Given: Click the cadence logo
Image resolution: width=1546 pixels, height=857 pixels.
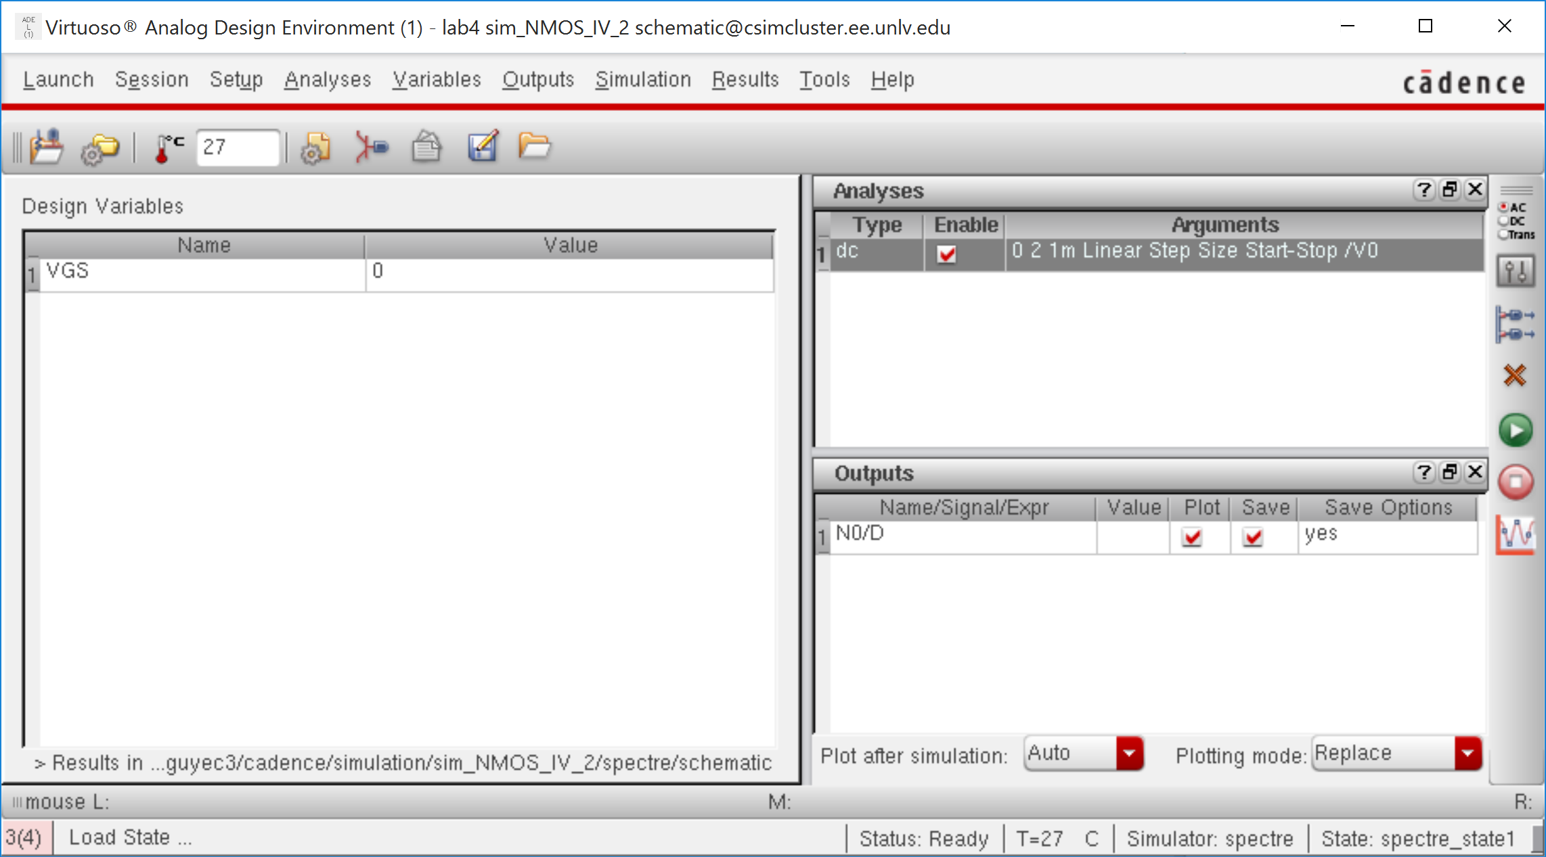Looking at the screenshot, I should [x=1464, y=82].
